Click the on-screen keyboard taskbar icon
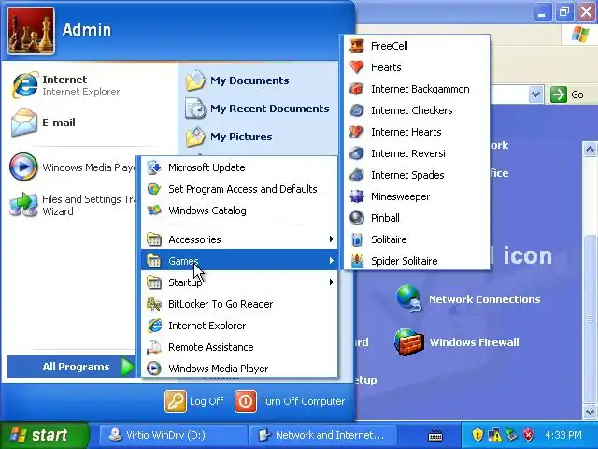This screenshot has height=449, width=598. point(435,435)
